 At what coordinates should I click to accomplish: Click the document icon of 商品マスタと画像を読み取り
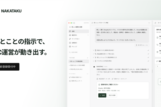pos(96,50)
